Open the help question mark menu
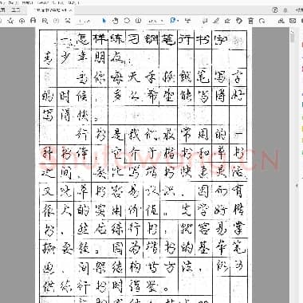The image size is (303, 303). (275, 10)
